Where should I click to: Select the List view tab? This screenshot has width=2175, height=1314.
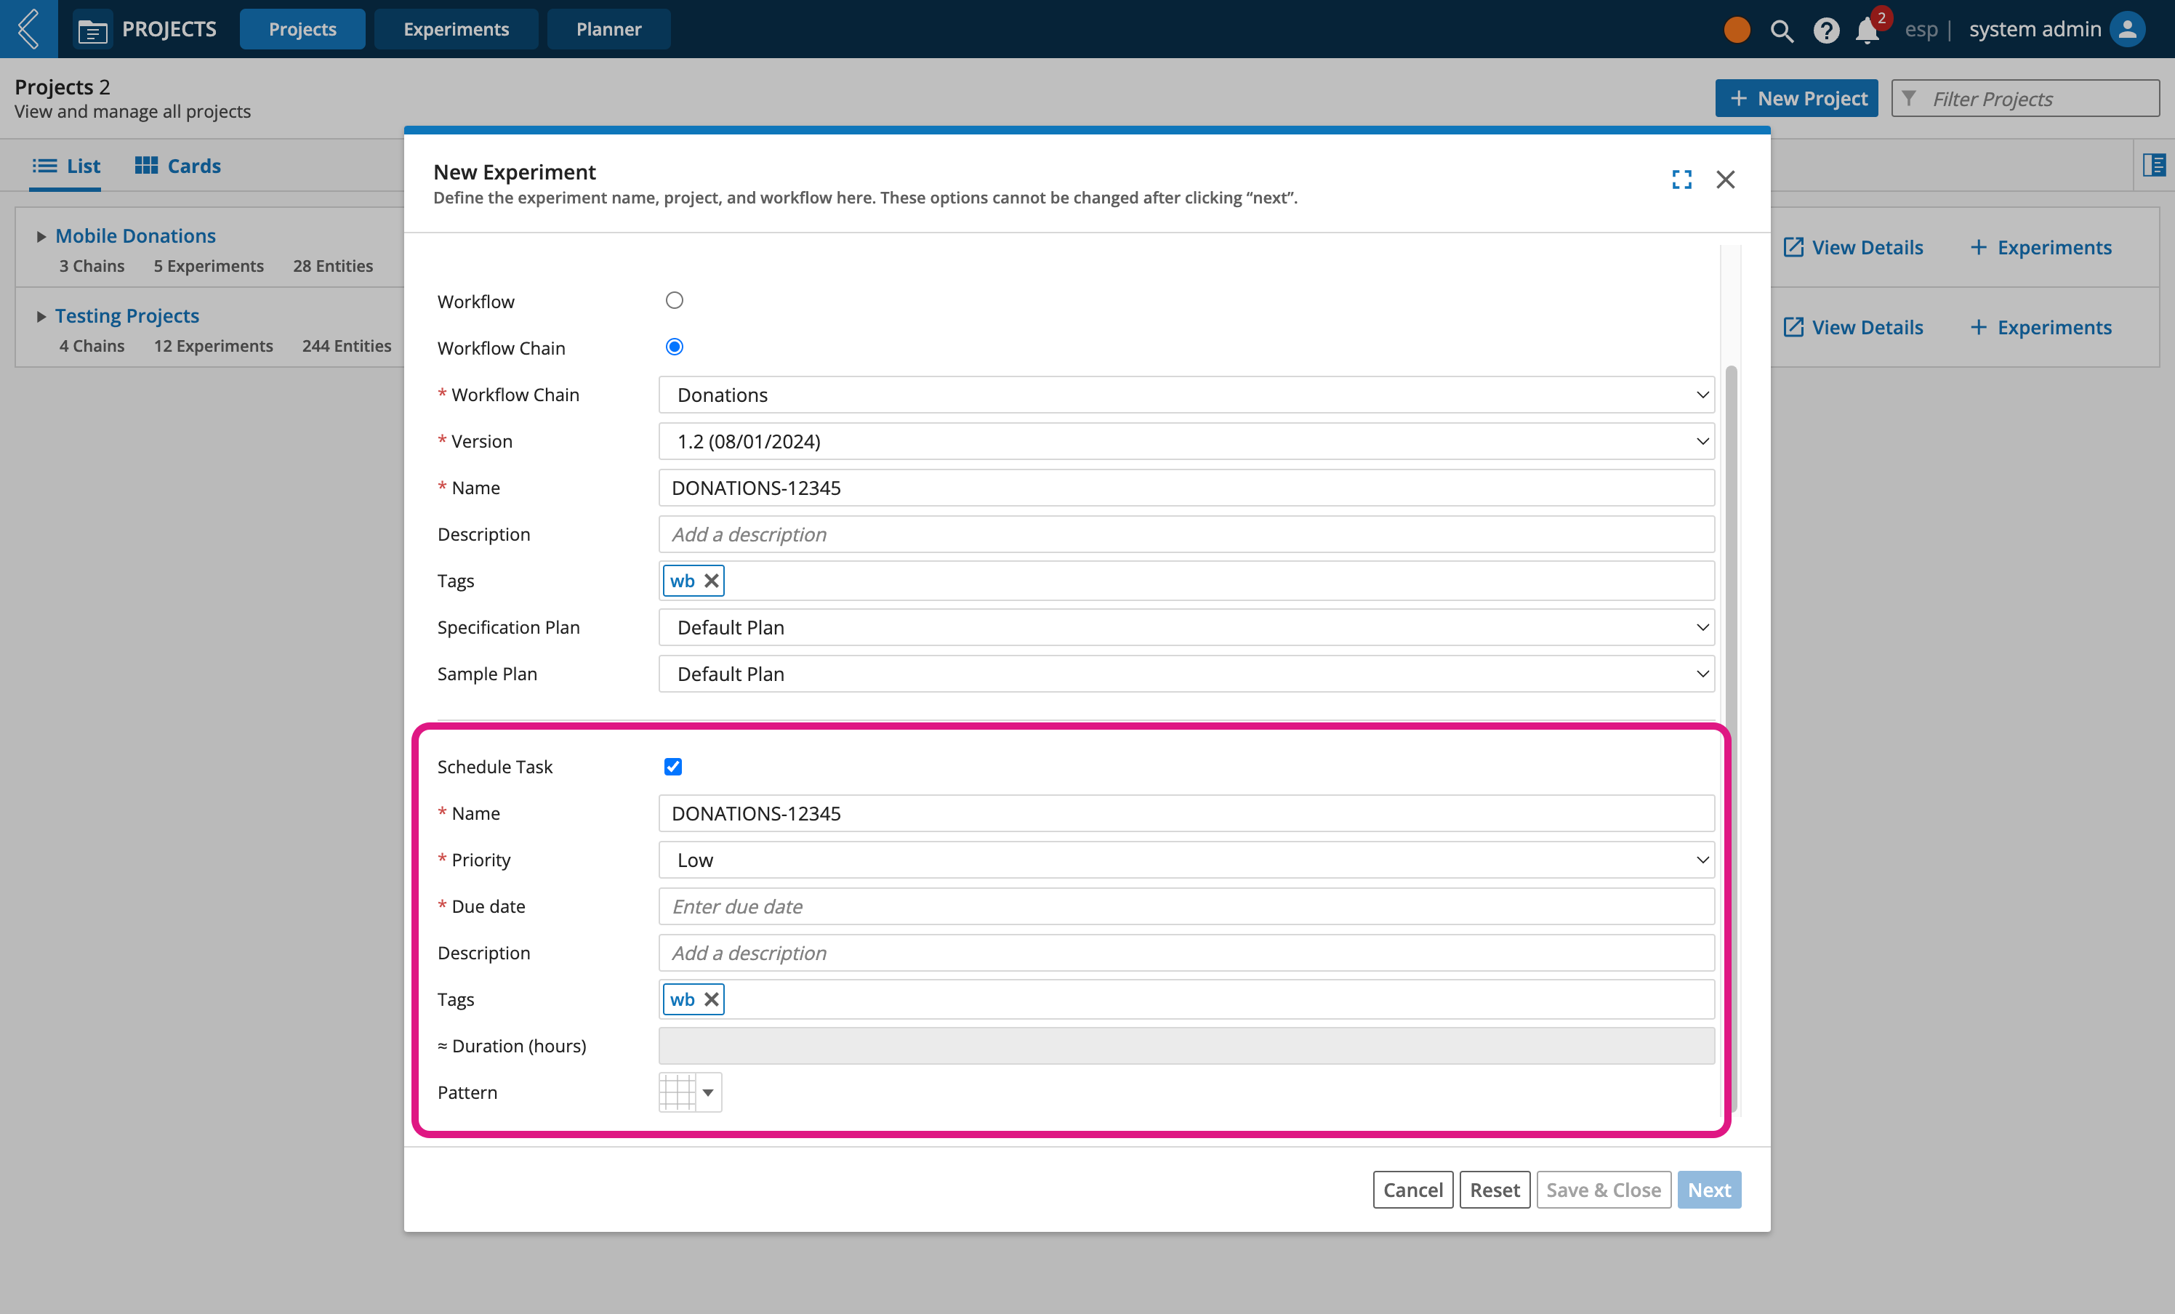pyautogui.click(x=66, y=166)
